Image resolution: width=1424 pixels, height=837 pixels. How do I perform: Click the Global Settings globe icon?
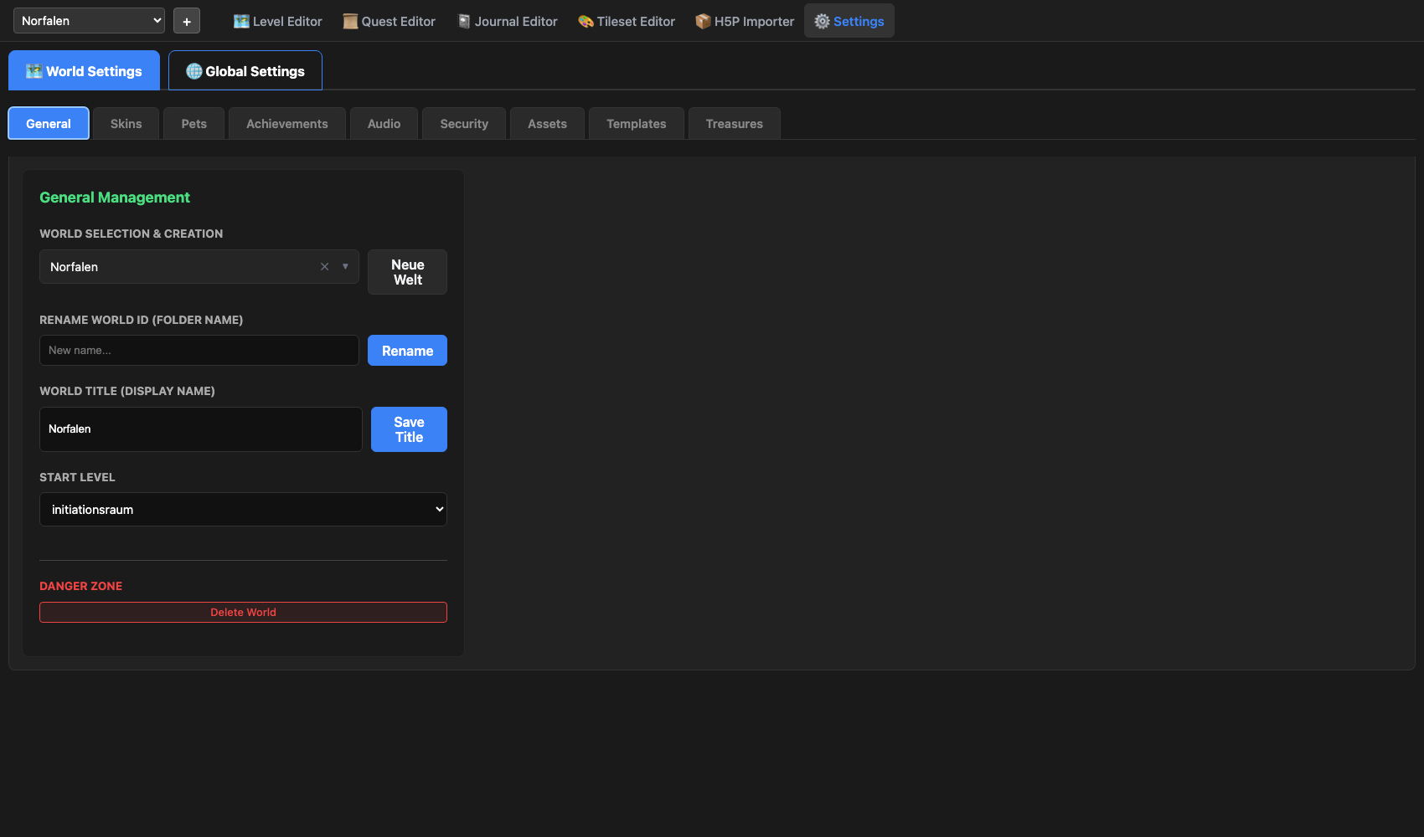point(194,71)
